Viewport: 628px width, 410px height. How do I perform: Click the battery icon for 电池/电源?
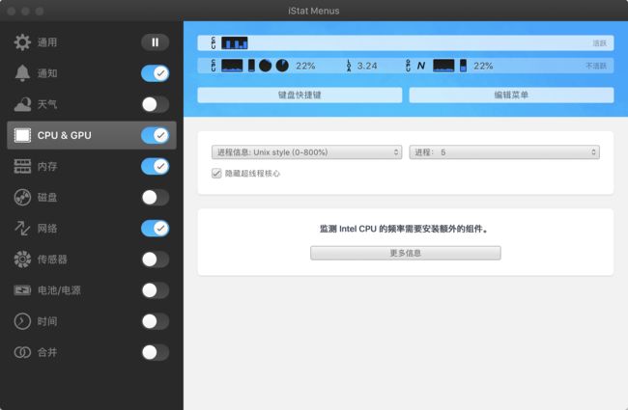(22, 290)
